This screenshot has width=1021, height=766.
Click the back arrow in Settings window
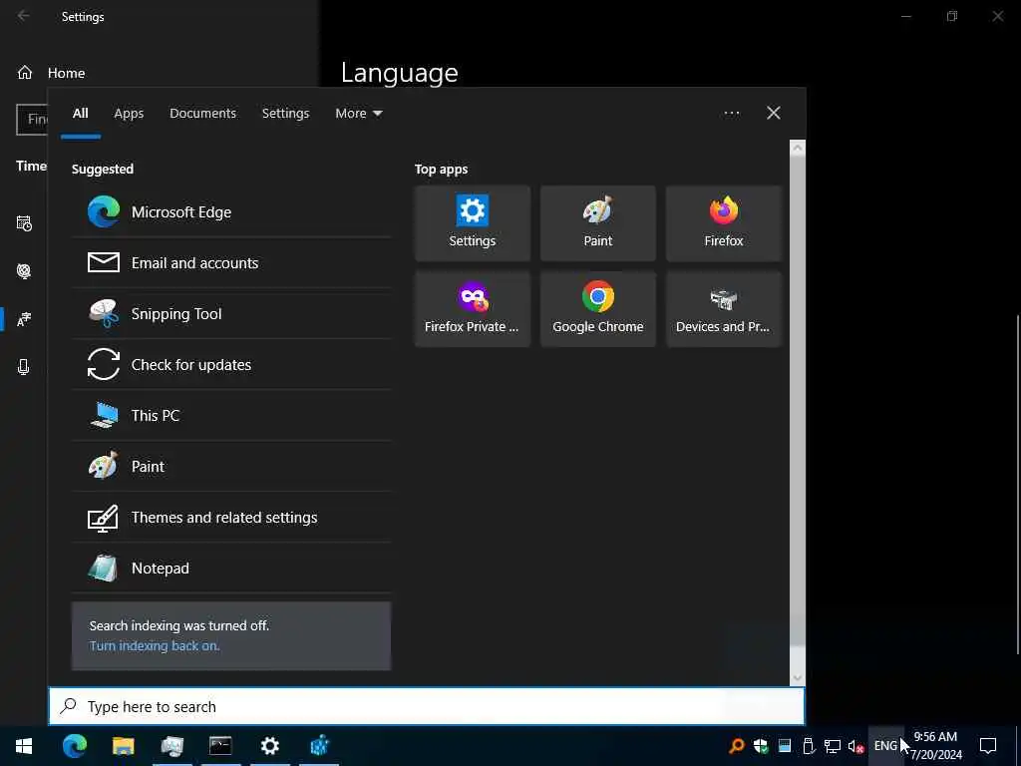[24, 16]
